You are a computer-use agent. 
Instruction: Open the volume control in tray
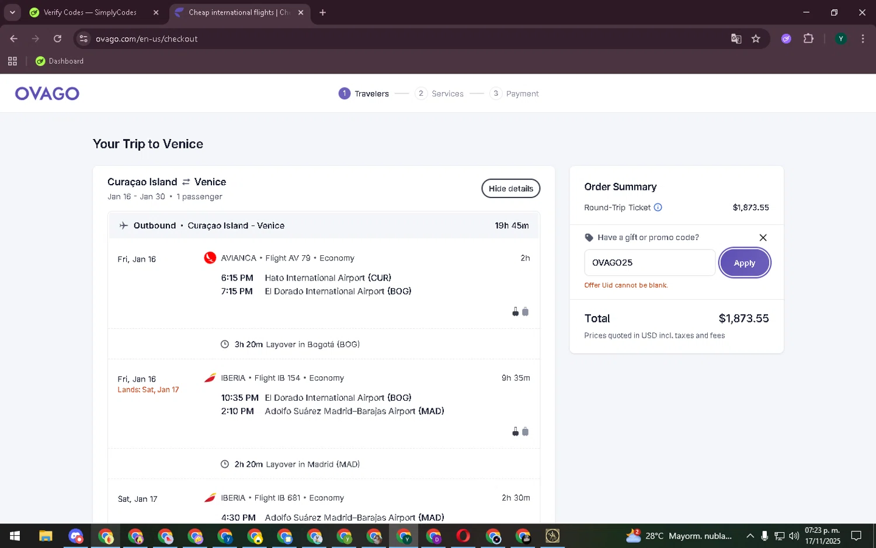click(794, 536)
